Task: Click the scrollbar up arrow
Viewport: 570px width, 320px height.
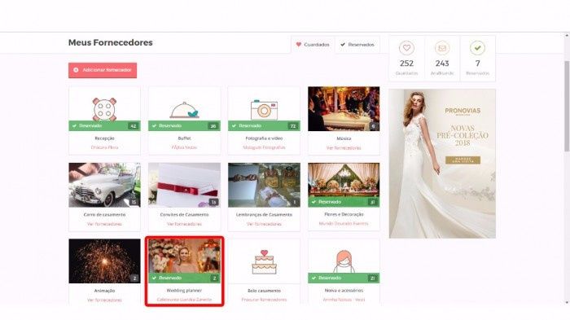Action: (x=567, y=36)
